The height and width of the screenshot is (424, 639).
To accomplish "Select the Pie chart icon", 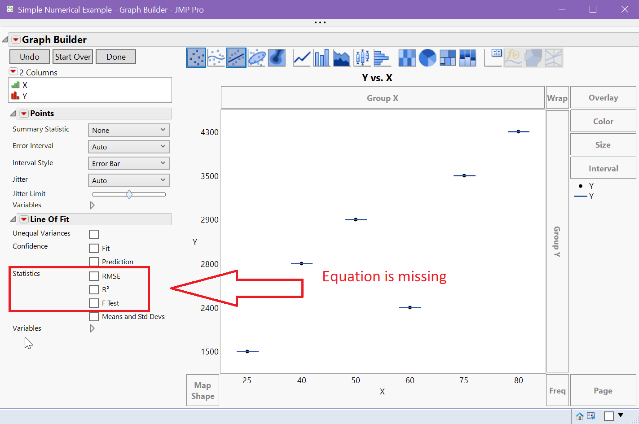I will [427, 58].
